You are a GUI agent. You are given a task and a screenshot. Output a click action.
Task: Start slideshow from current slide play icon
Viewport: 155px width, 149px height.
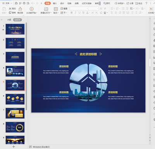tap(31, 9)
